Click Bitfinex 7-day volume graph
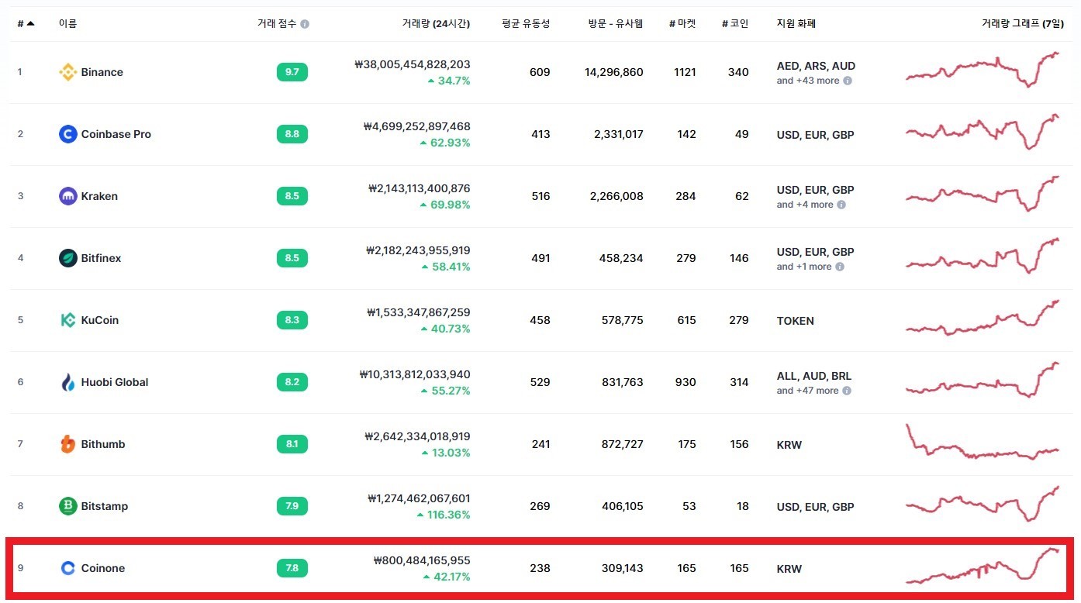1081x603 pixels. [x=983, y=256]
